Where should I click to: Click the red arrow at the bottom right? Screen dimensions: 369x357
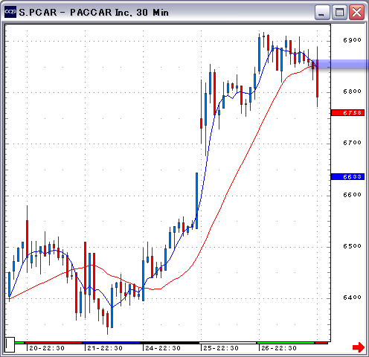(359, 347)
